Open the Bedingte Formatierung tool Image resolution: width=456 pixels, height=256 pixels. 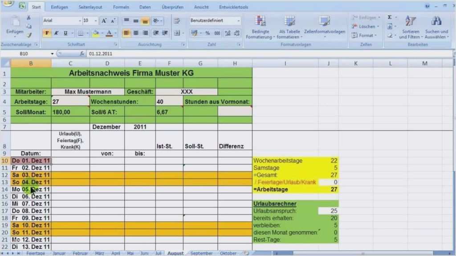pos(260,27)
